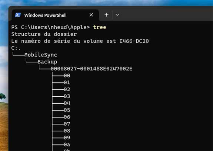Click the tree command text
Image resolution: width=213 pixels, height=151 pixels.
click(100, 27)
